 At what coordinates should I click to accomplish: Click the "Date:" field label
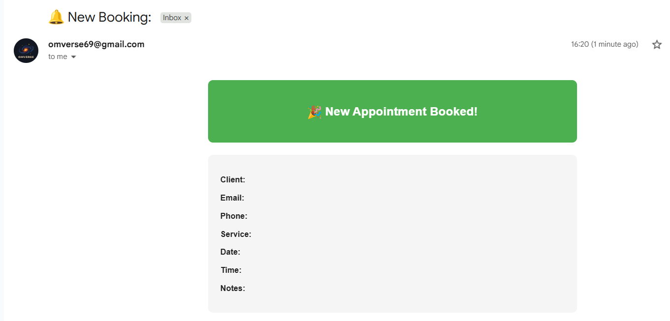click(230, 252)
